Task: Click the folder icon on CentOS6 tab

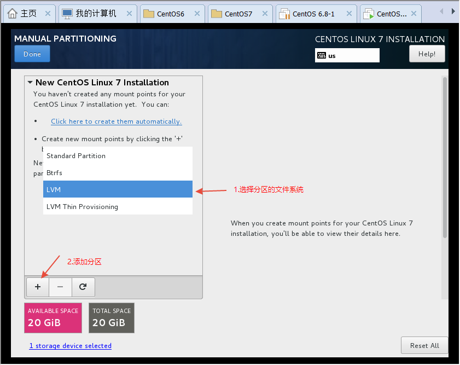Action: pos(149,14)
